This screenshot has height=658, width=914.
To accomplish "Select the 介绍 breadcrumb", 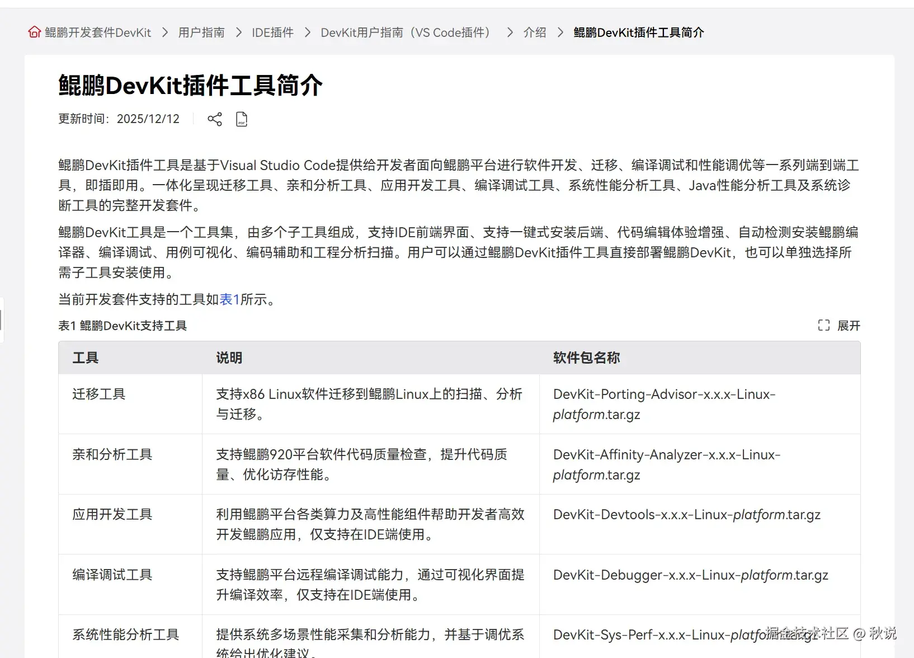I will pyautogui.click(x=535, y=32).
